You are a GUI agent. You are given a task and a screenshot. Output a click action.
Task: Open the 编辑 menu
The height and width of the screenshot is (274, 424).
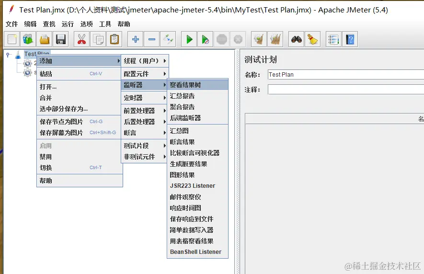(x=30, y=24)
